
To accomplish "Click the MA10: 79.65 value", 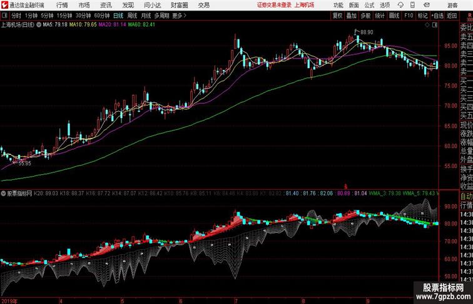I will coord(83,25).
